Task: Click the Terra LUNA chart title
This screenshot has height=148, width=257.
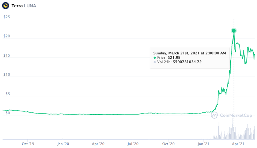Action: [25, 7]
